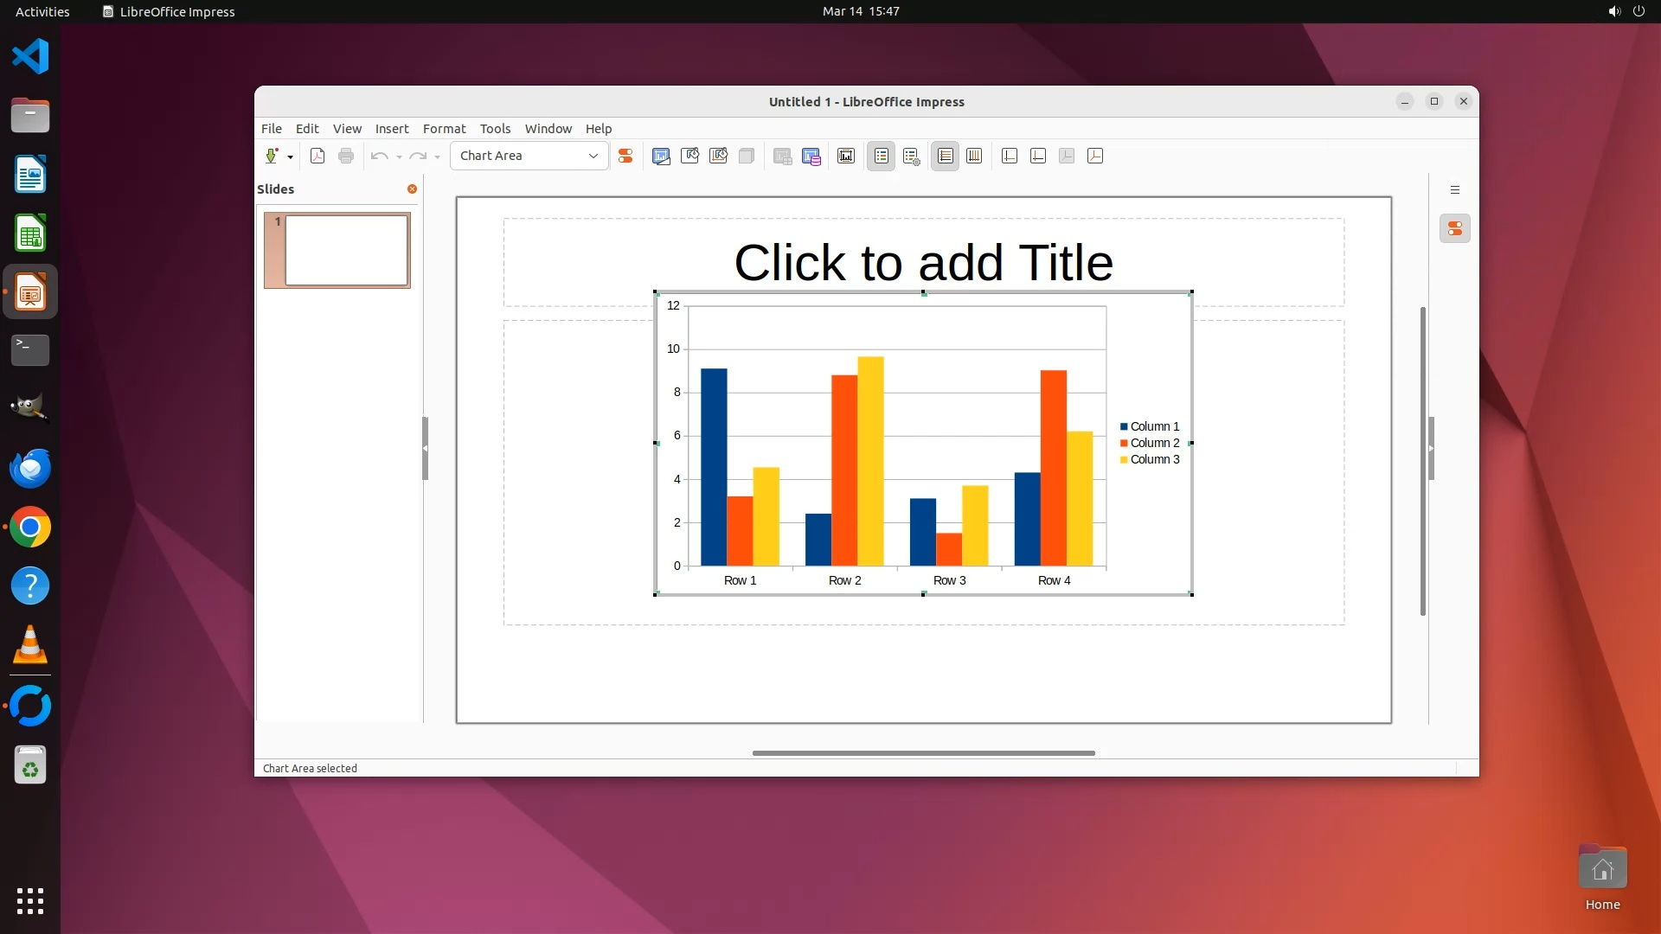The height and width of the screenshot is (934, 1661).
Task: Click the Column 1 legend color swatch
Action: pyautogui.click(x=1124, y=426)
